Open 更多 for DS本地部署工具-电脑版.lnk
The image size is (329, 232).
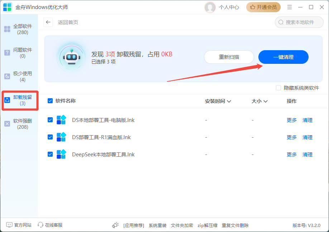click(292, 120)
